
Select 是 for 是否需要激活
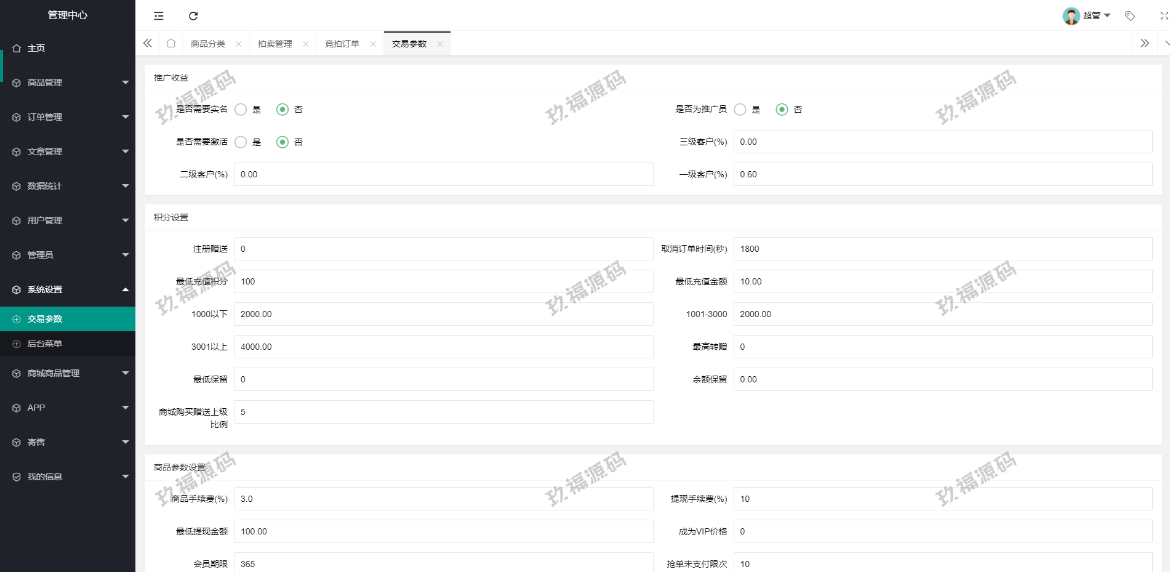pyautogui.click(x=241, y=142)
